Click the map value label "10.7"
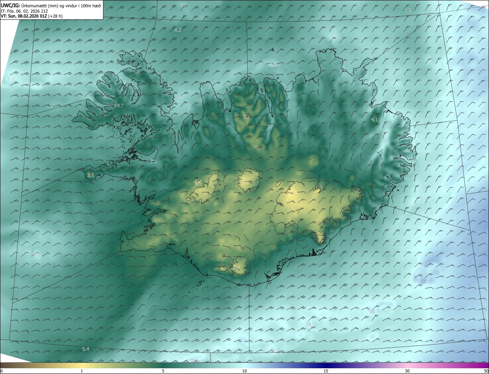Viewport: 489px width, 374px height. click(374, 311)
